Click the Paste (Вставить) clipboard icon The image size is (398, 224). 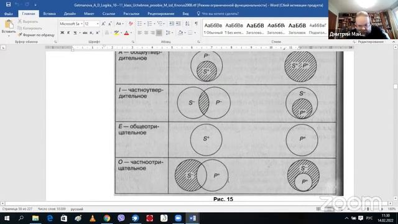tap(9, 24)
